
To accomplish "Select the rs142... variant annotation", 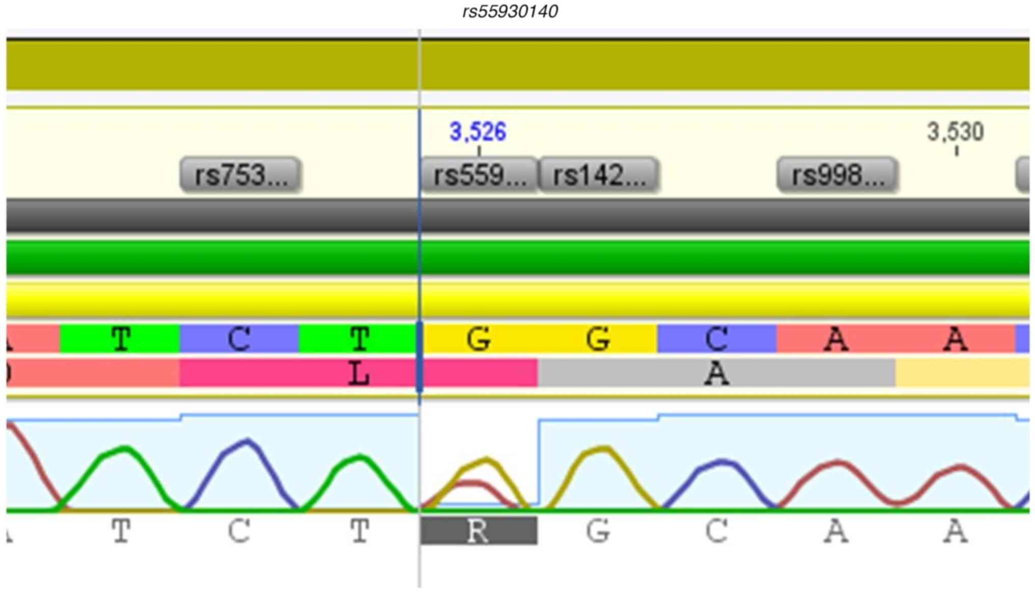I will [x=599, y=175].
